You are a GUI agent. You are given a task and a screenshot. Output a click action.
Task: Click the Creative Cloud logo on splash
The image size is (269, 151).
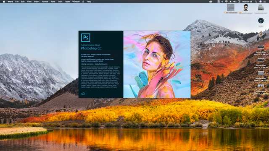pos(83,94)
